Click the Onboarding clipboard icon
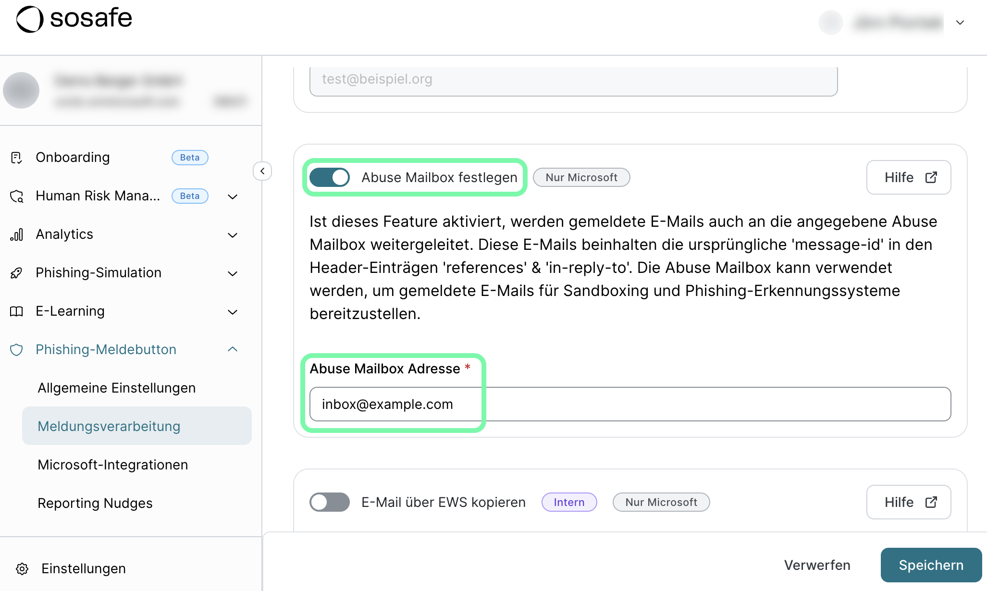 point(16,158)
